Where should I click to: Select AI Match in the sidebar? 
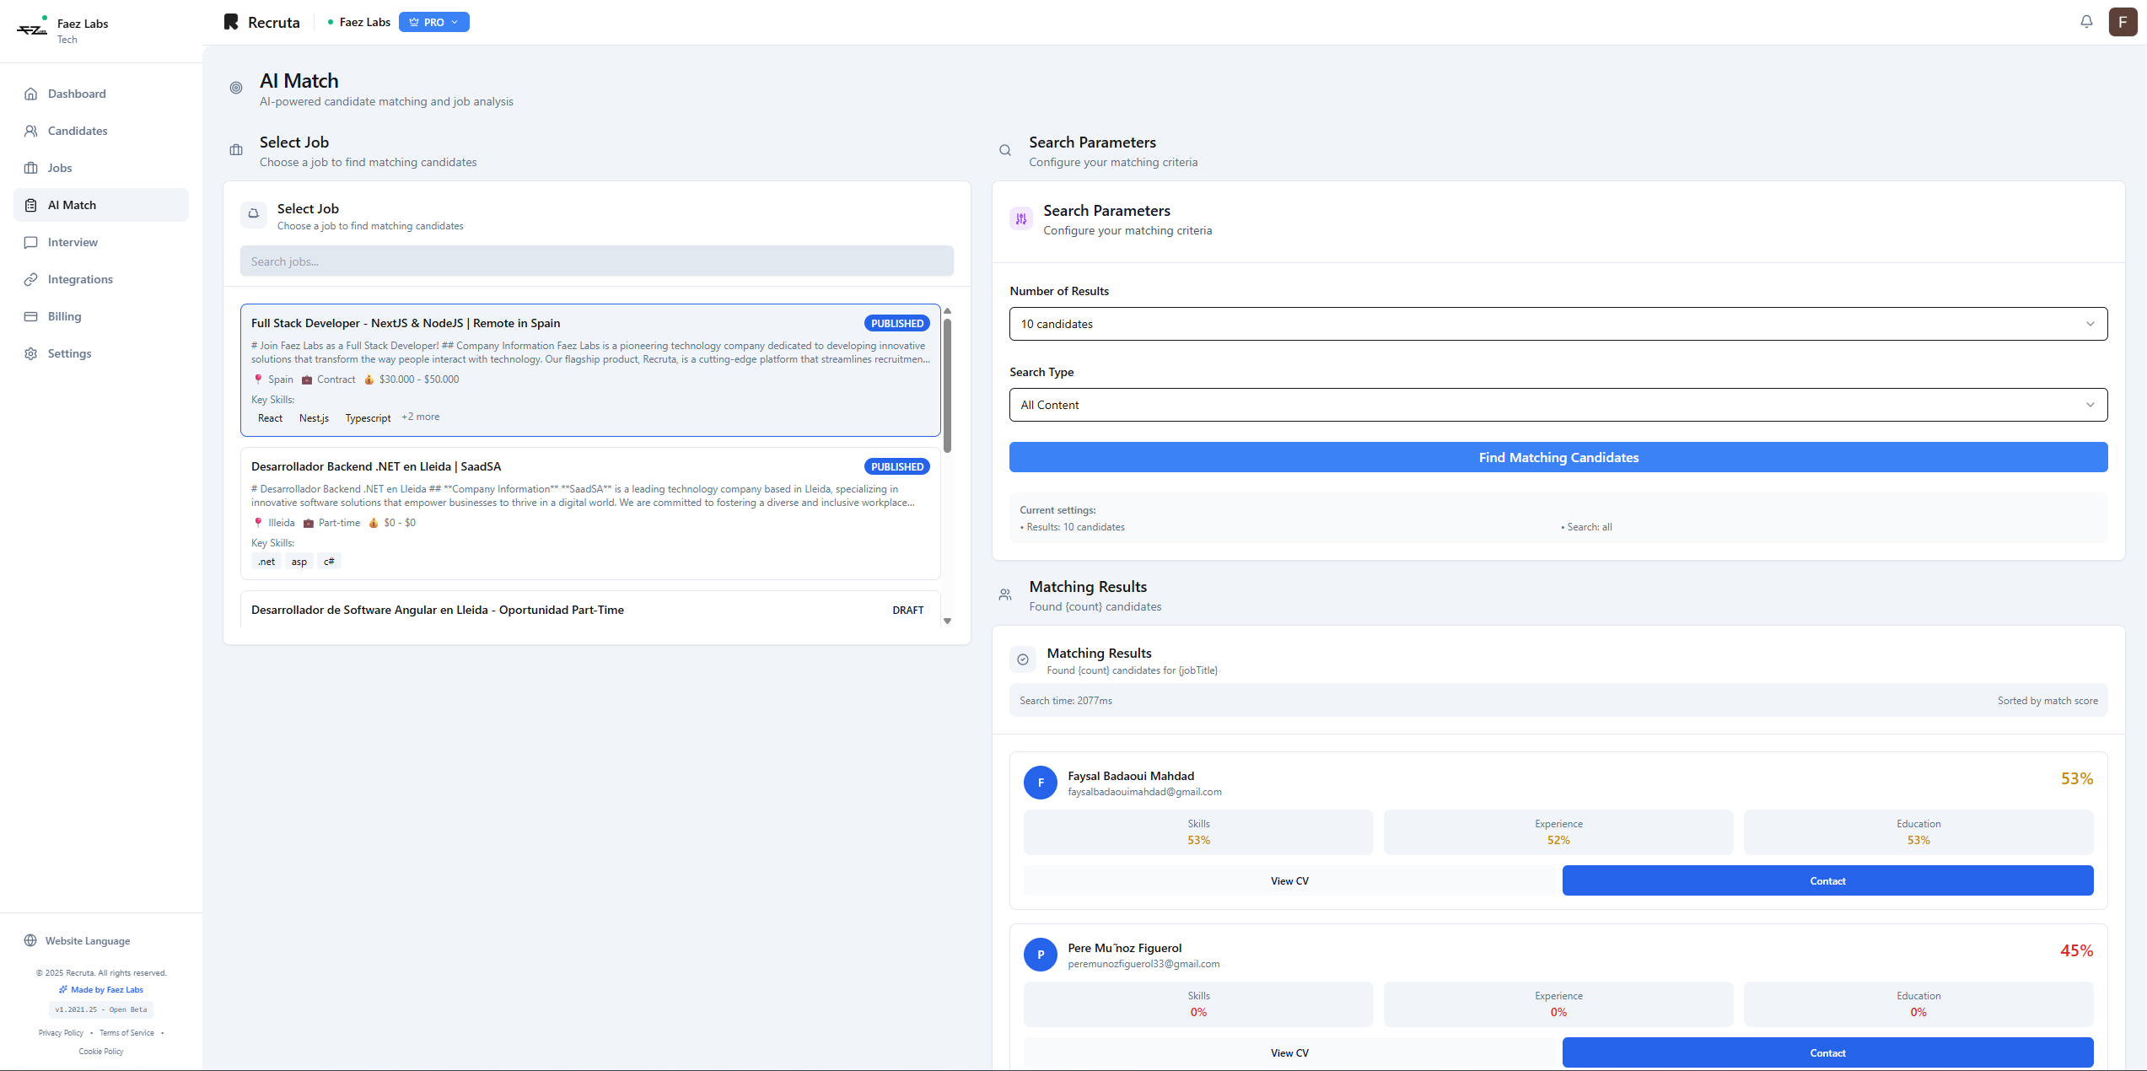[72, 205]
